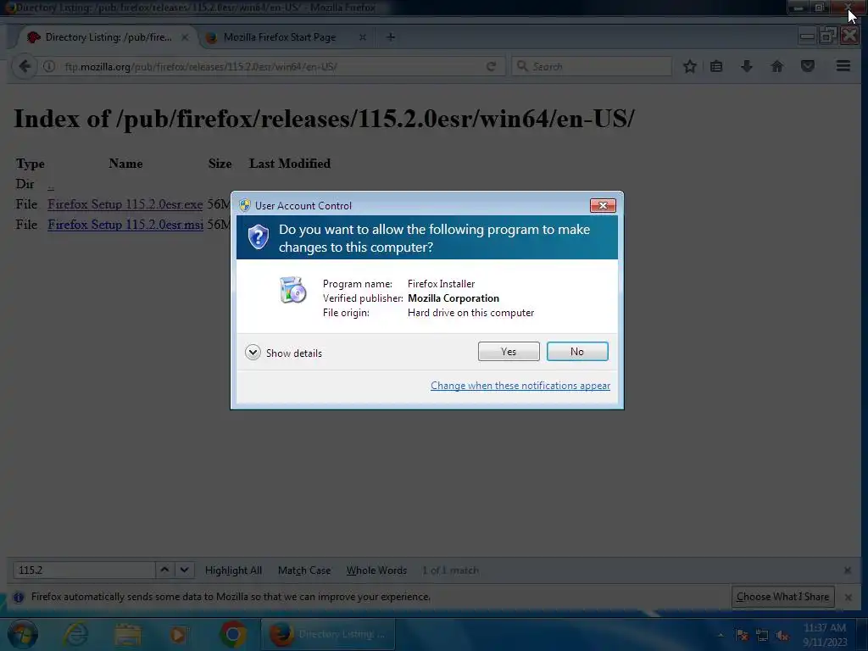Toggle Highlight All in find bar

tap(233, 570)
